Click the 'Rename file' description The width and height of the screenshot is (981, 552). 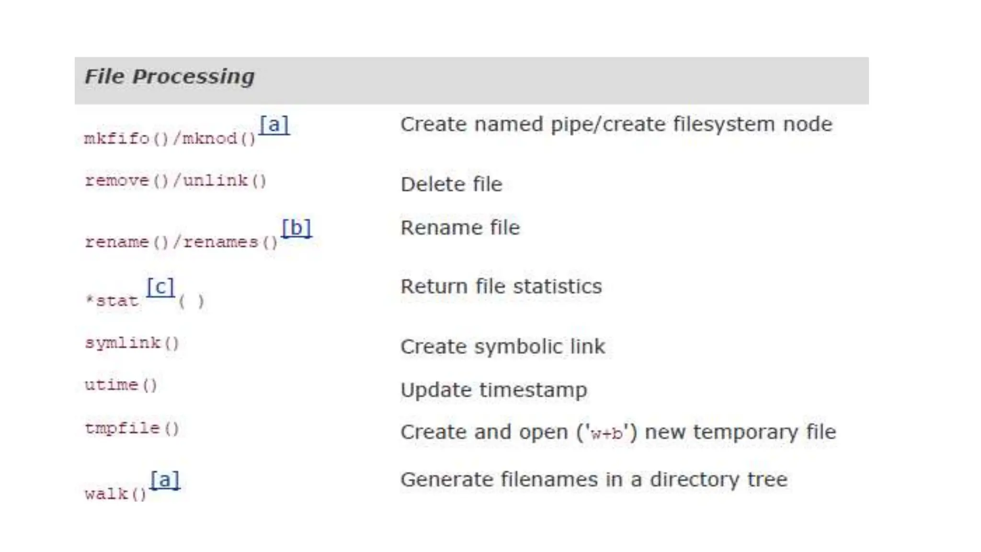[460, 228]
